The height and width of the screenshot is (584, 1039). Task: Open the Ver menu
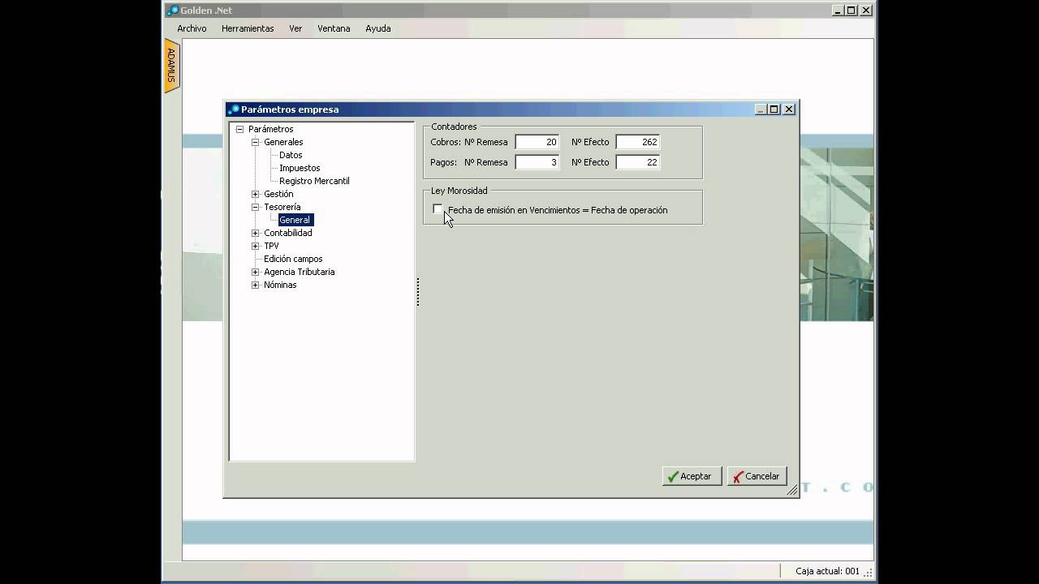point(295,28)
